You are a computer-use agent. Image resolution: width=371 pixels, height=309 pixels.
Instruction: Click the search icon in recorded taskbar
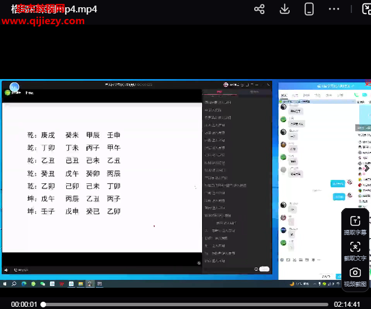click(x=14, y=284)
